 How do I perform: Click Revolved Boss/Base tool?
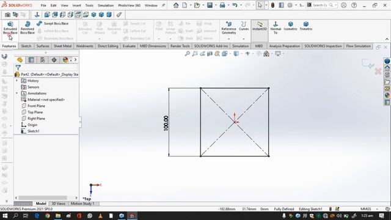coord(27,28)
